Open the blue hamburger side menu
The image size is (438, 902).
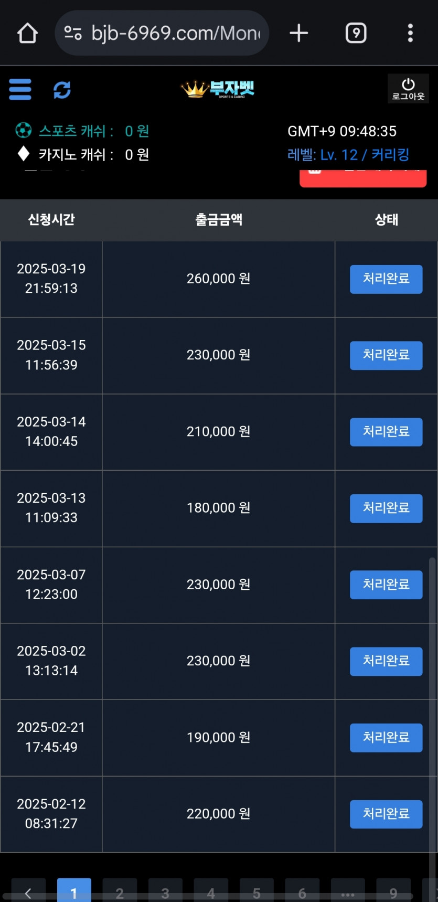tap(20, 90)
